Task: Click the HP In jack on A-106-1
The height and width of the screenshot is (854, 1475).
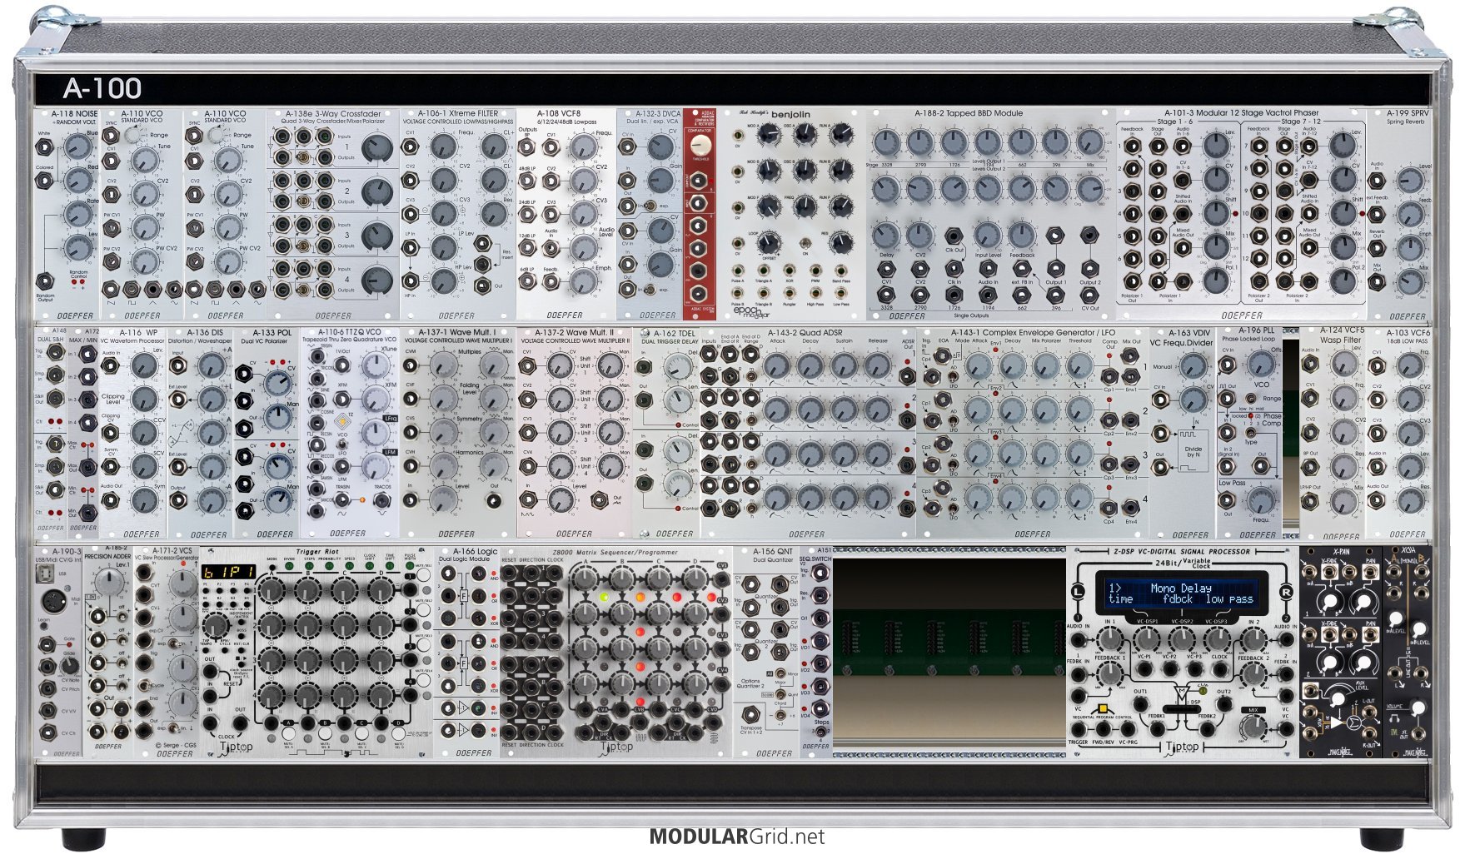Action: 410,281
